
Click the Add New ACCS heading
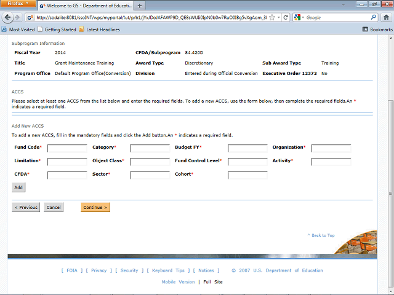[x=28, y=126]
